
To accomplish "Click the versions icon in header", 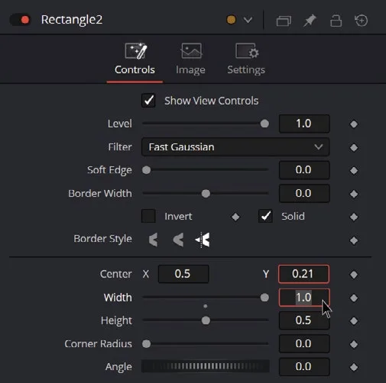I will (284, 21).
